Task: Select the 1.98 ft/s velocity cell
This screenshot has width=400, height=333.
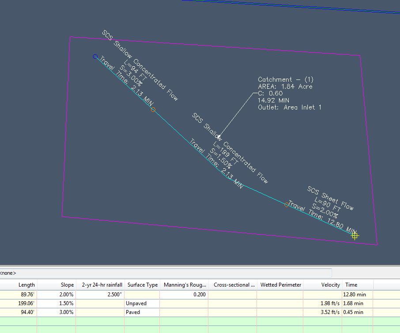Action: [323, 303]
